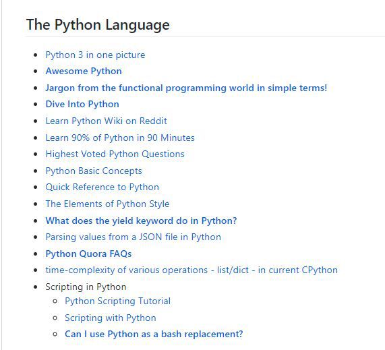Click The Python Language heading
Screen dimensions: 385x350
[x=98, y=25]
